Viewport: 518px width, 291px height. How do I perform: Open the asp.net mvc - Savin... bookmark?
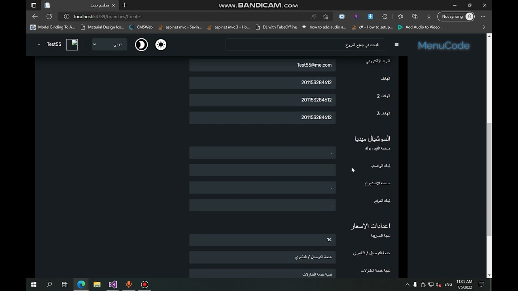(180, 27)
